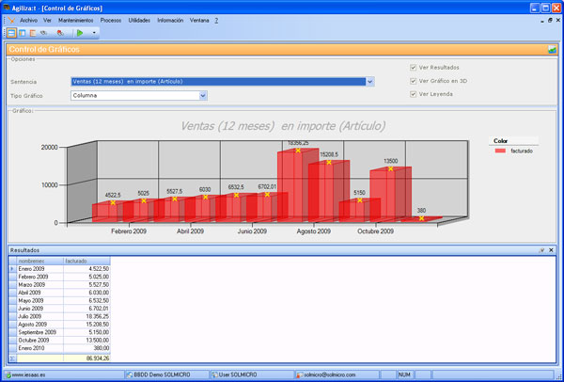Click the database icon beside BBDD Demo SOLMICRO
Viewport: 564px width, 382px height.
[x=129, y=374]
